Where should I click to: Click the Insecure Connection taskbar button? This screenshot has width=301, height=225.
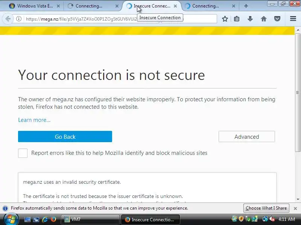click(151, 219)
